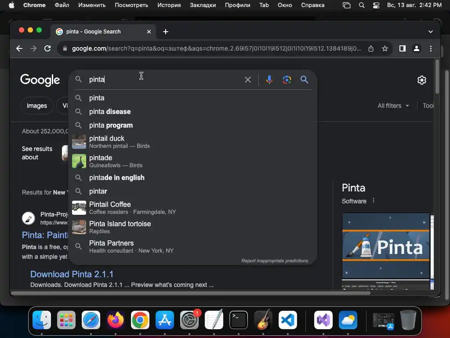Open System Settings in the Dock
The width and height of the screenshot is (450, 338).
(x=189, y=320)
